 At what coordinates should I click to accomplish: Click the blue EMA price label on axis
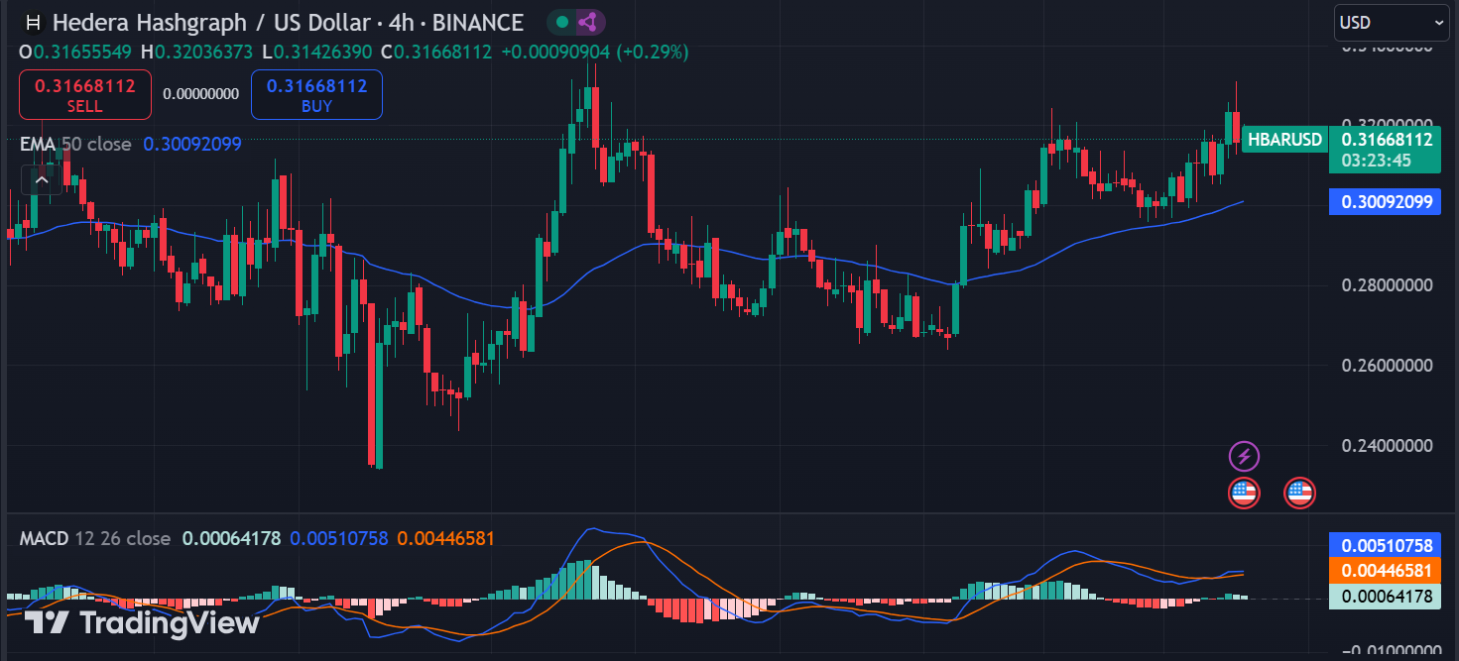coord(1386,202)
